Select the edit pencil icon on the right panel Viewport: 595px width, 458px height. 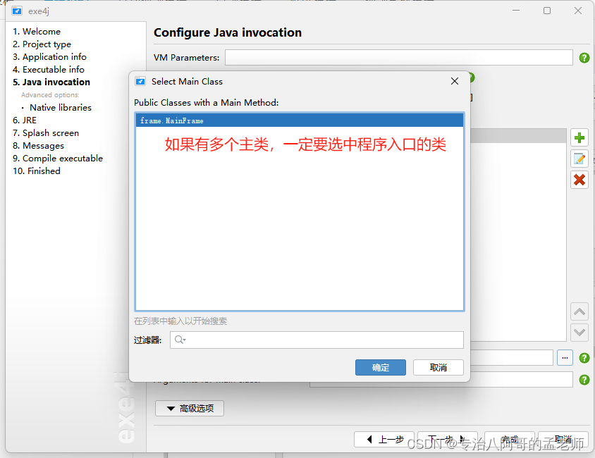pos(579,159)
